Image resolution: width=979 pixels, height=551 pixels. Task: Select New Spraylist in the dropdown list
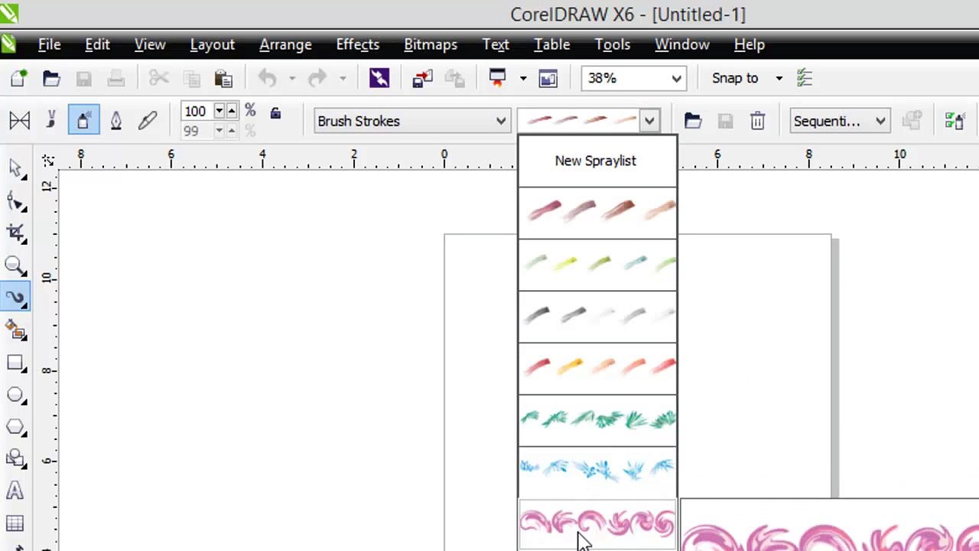pyautogui.click(x=597, y=161)
